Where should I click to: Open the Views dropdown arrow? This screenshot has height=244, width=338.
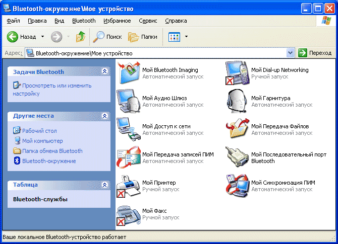(x=187, y=37)
